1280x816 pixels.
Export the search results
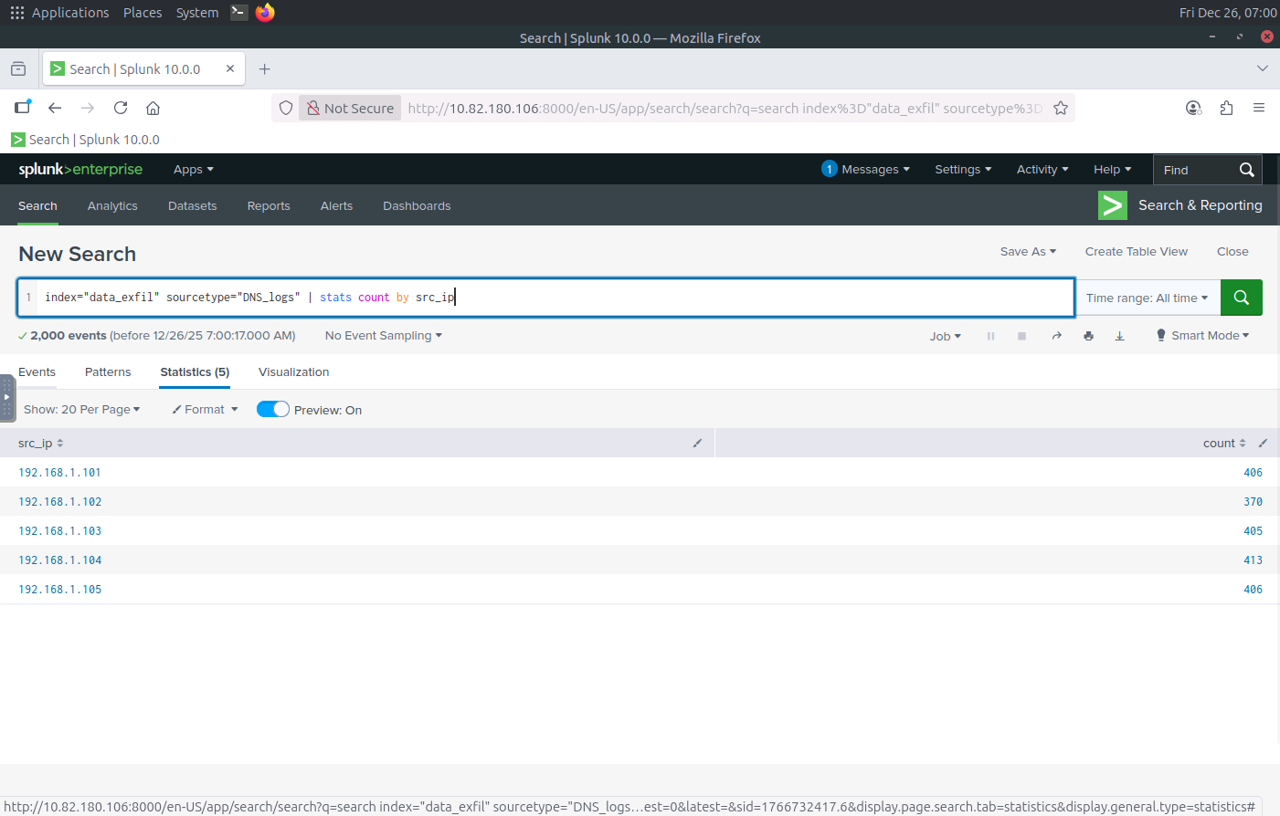coord(1119,336)
